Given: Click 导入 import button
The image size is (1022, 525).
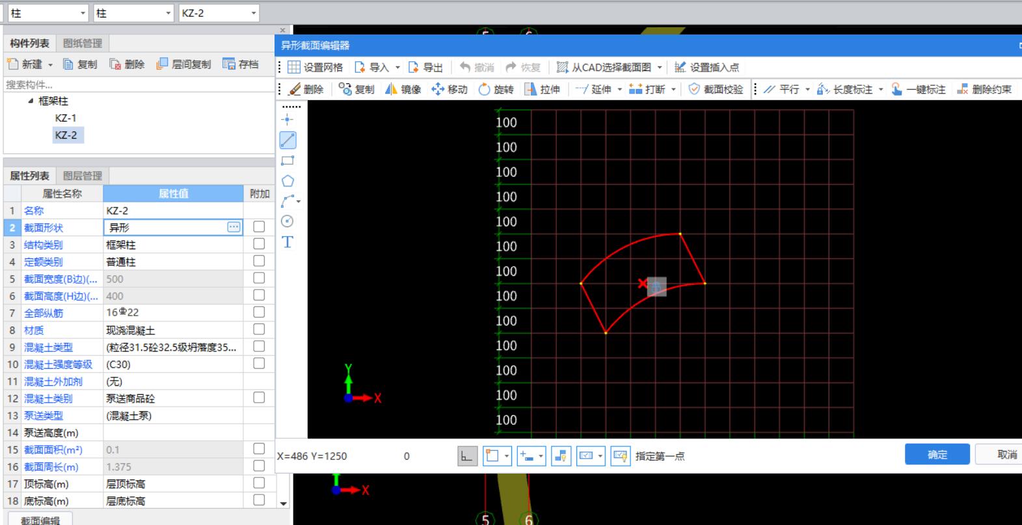Looking at the screenshot, I should (x=371, y=67).
